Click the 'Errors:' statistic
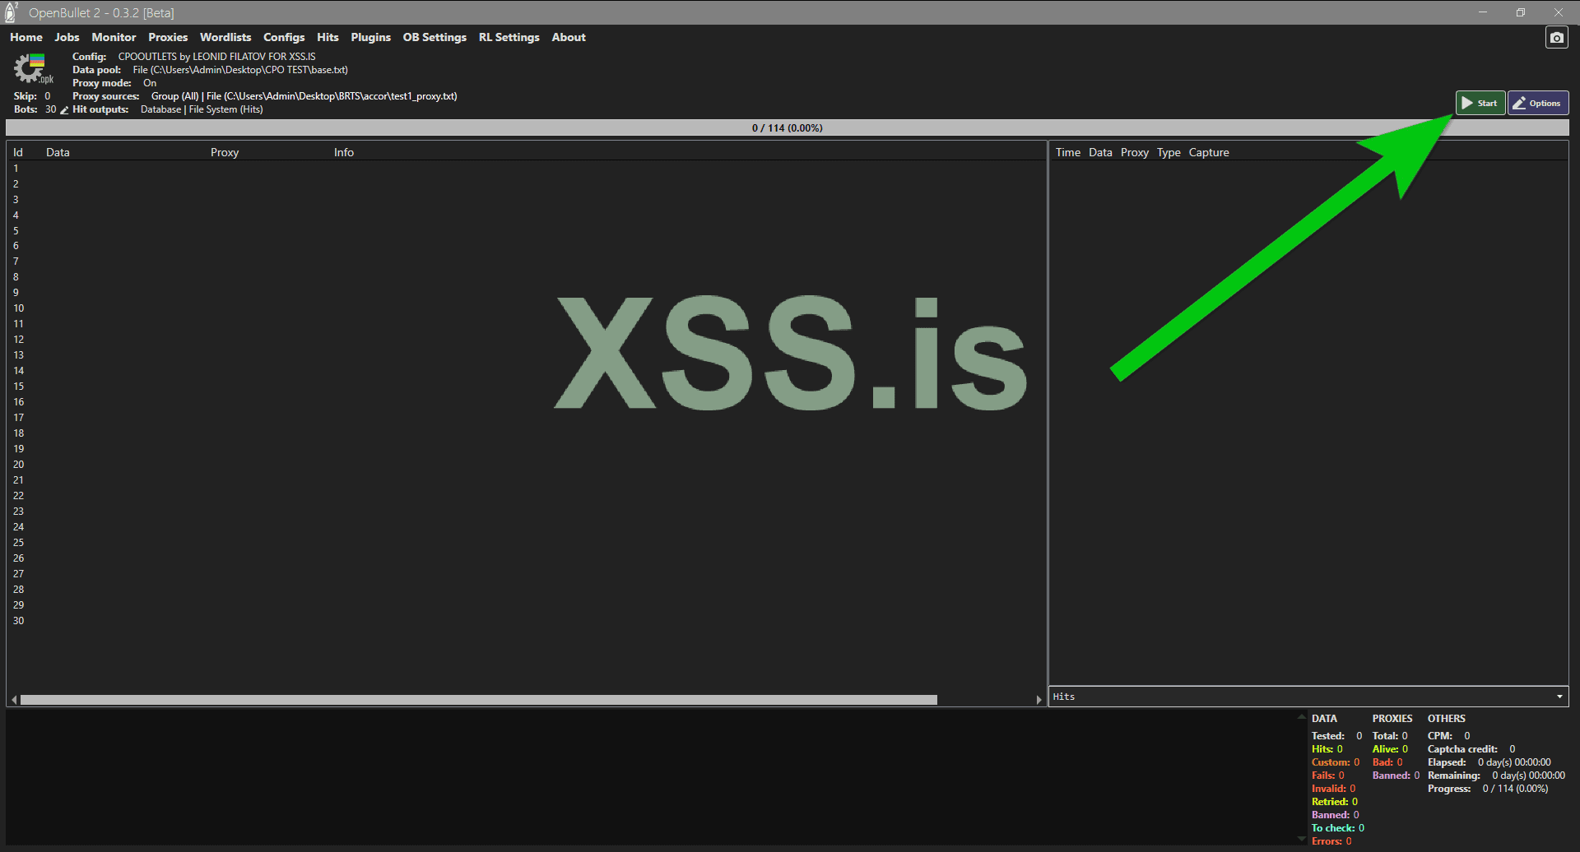 (1331, 841)
